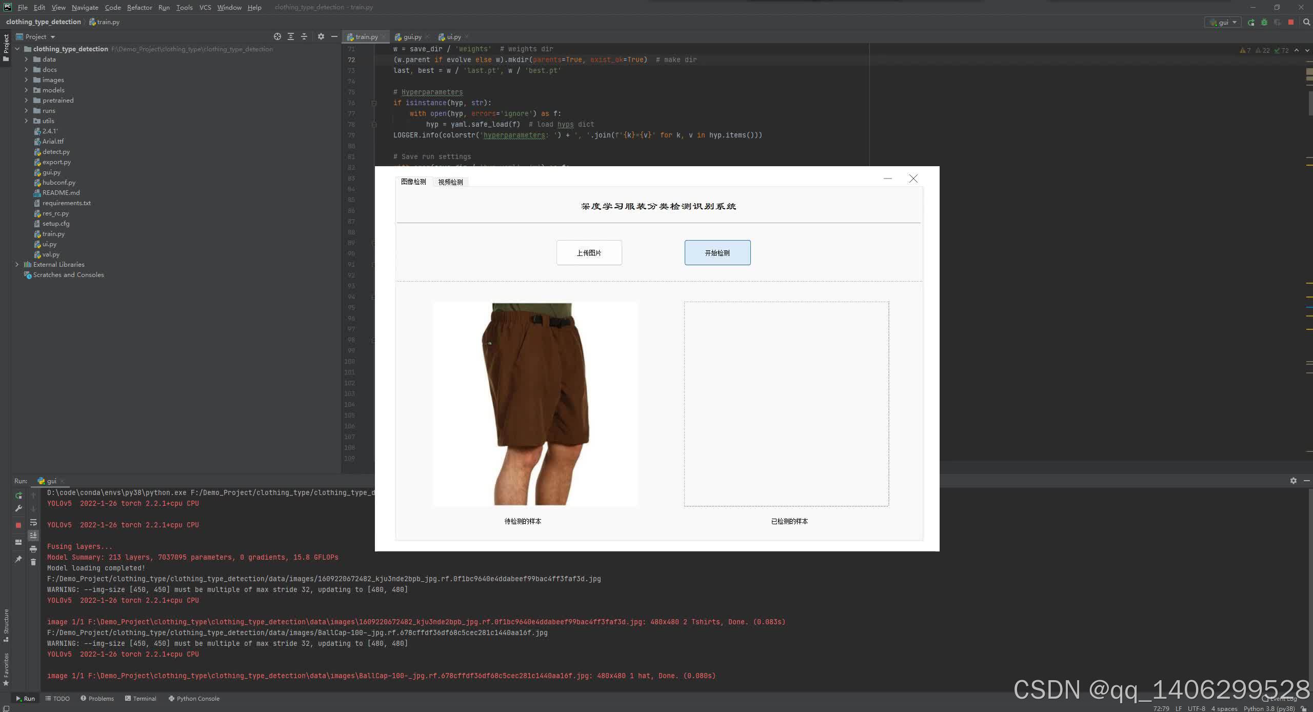This screenshot has height=712, width=1313.
Task: Stop the process with red square in Run panel
Action: pos(18,525)
